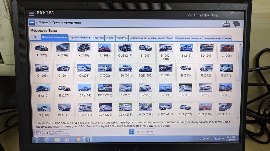Select the EQE (295) tile
Viewport: 270px width, 151px height.
[146, 72]
